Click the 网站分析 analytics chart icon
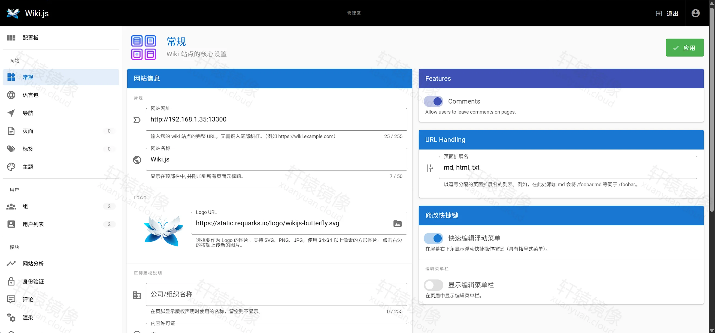 11,263
